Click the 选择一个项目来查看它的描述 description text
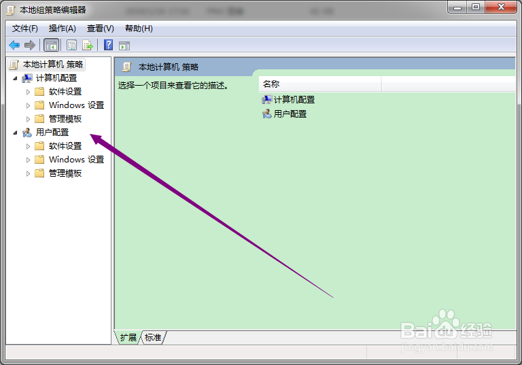The width and height of the screenshot is (522, 365). click(173, 86)
